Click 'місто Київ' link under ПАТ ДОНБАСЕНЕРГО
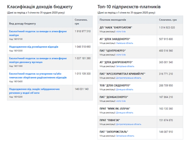Screen dimensions: 193x143 121,101
